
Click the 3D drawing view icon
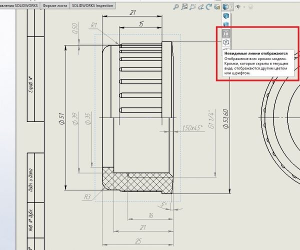[217, 7]
